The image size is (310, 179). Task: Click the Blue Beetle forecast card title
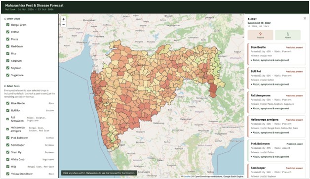click(258, 47)
